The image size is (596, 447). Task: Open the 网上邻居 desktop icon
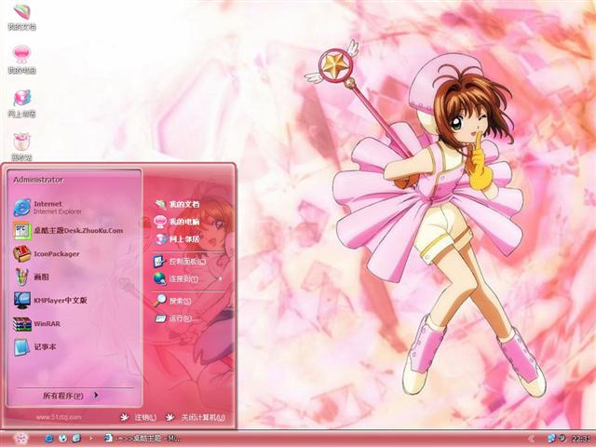[21, 101]
